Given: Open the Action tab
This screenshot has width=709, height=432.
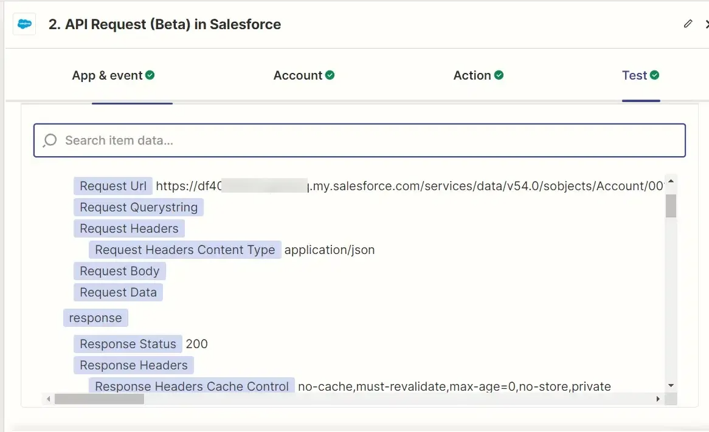Looking at the screenshot, I should click(479, 75).
